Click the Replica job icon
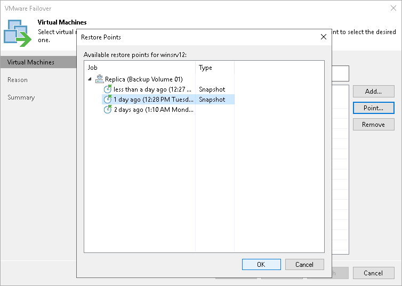 tap(100, 79)
